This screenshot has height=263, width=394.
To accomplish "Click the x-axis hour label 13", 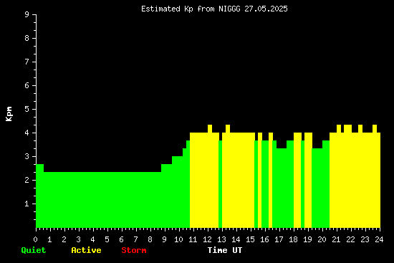I will [221, 239].
